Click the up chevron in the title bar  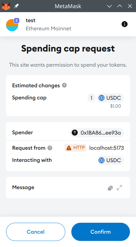point(120,6)
